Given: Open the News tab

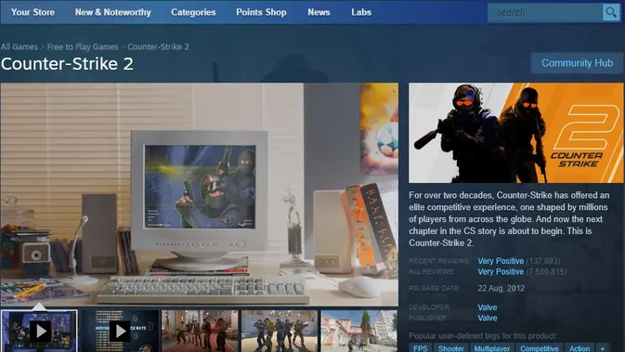Looking at the screenshot, I should point(319,12).
